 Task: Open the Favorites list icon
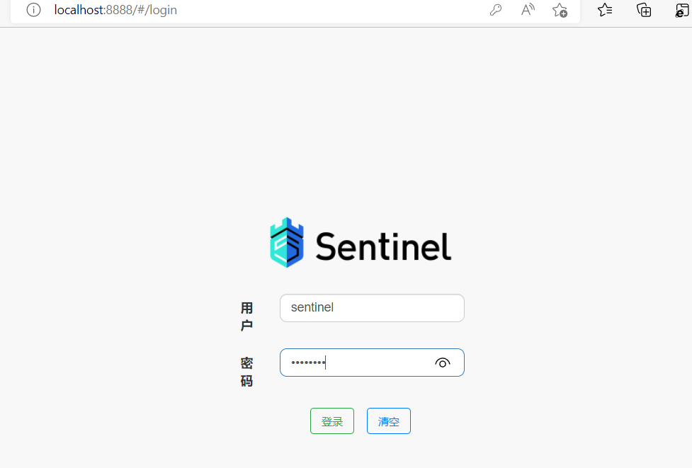click(x=605, y=10)
